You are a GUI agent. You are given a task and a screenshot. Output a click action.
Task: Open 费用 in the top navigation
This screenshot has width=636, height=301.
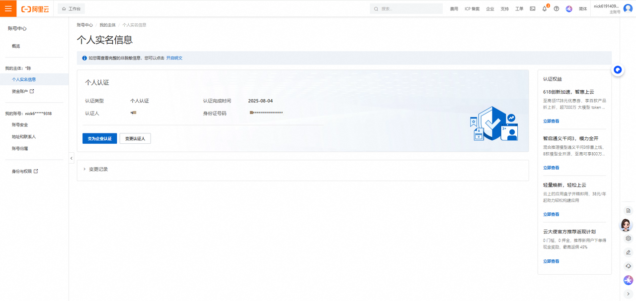pos(454,9)
